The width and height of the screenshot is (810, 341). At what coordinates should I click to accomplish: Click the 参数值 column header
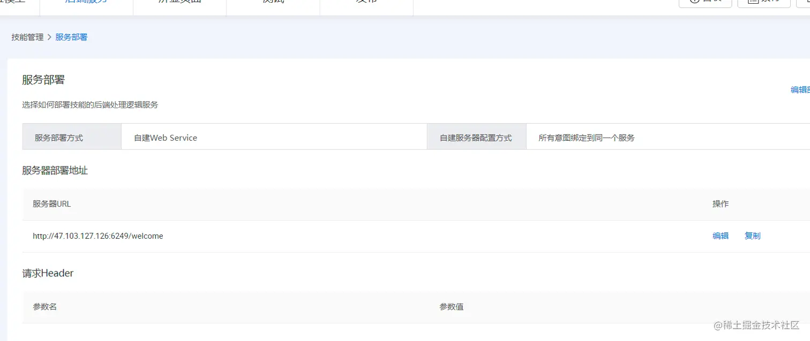(452, 307)
